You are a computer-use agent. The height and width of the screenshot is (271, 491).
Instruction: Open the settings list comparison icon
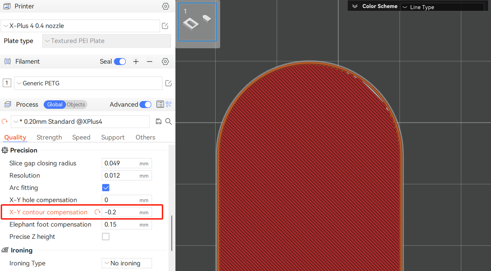160,104
